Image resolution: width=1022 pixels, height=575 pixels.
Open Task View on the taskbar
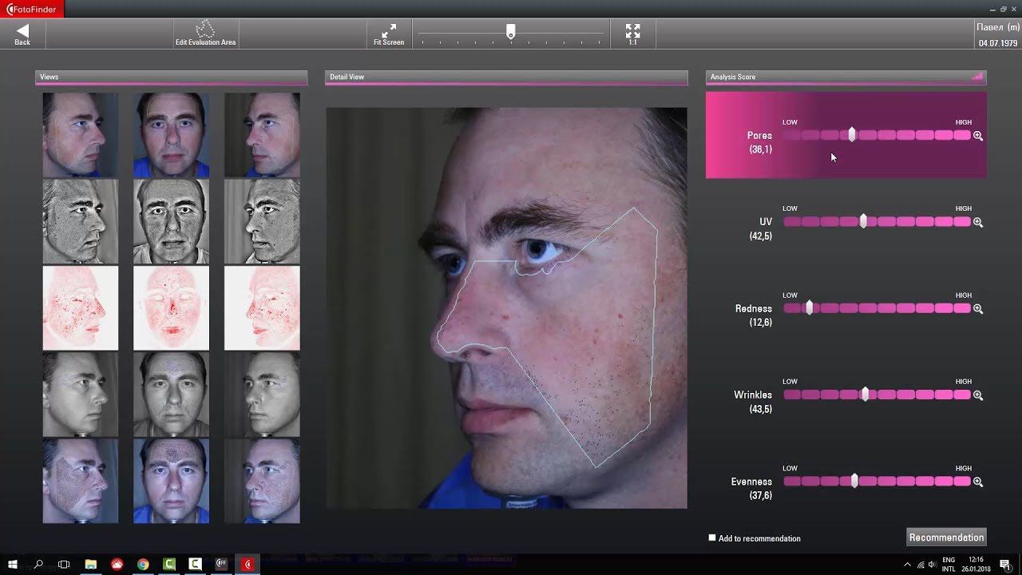pos(64,565)
